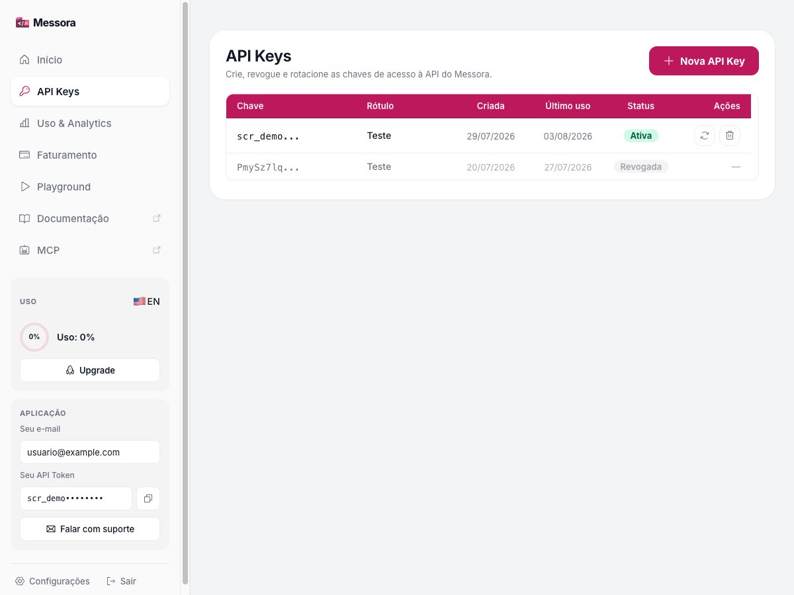
Task: Click the 29/07/2026 created date
Action: pos(490,136)
